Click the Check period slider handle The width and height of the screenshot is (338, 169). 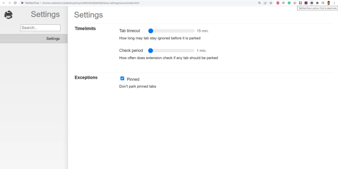(150, 51)
